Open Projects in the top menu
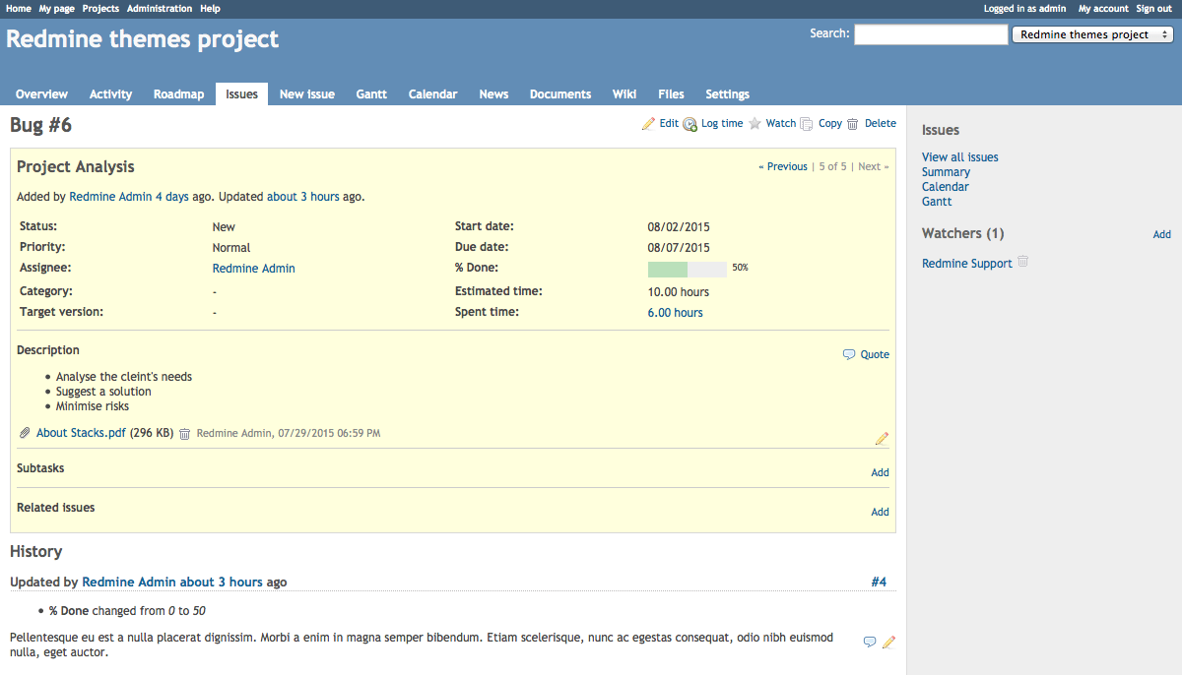 (100, 9)
